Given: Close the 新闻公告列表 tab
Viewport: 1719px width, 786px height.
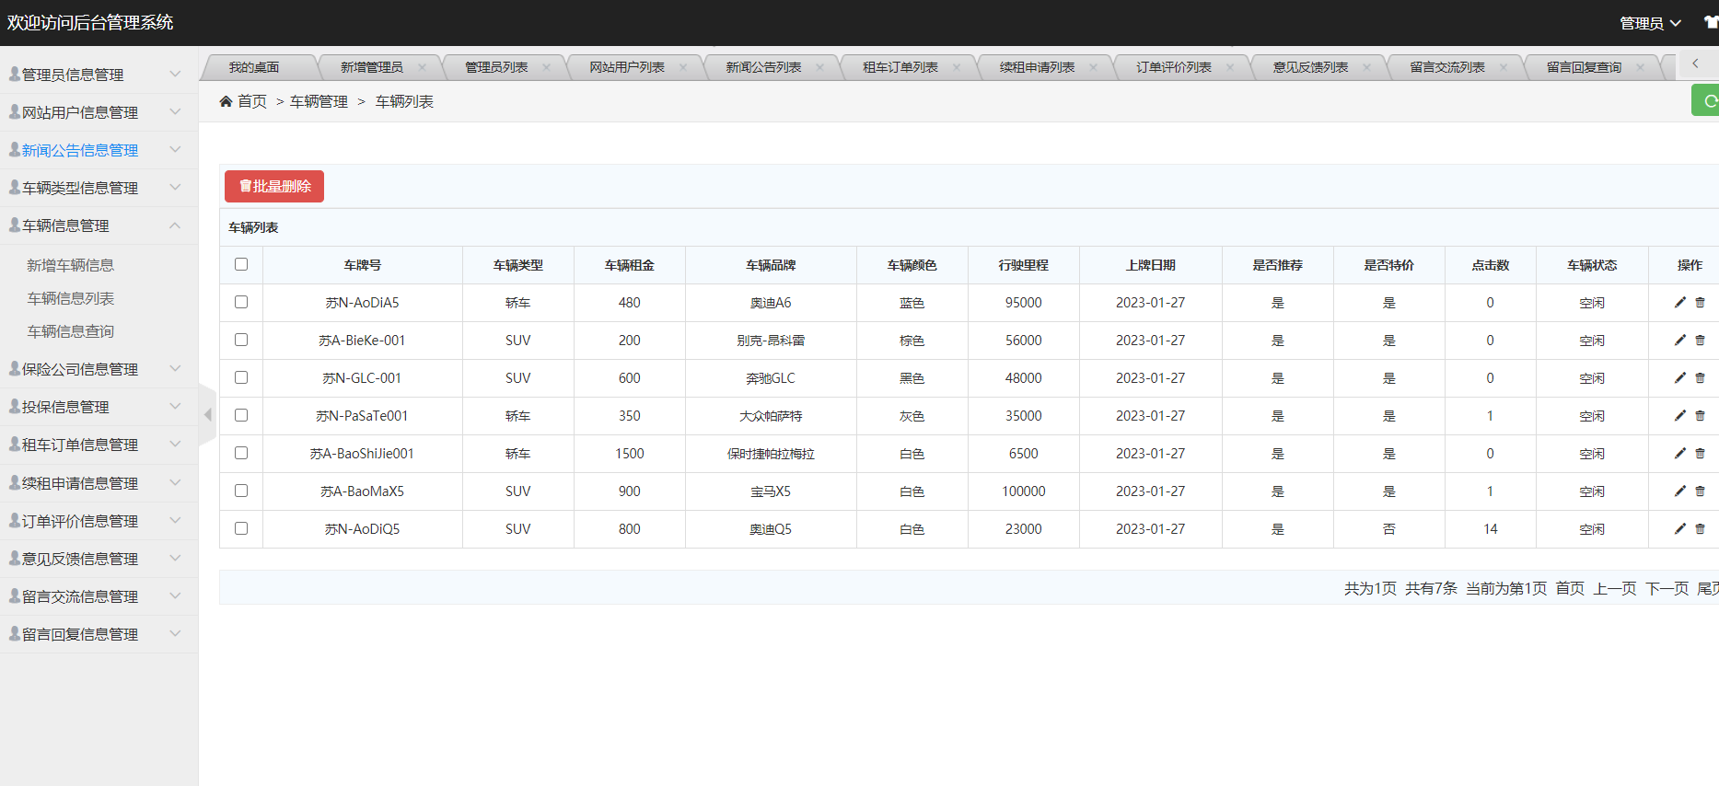Looking at the screenshot, I should (x=819, y=67).
